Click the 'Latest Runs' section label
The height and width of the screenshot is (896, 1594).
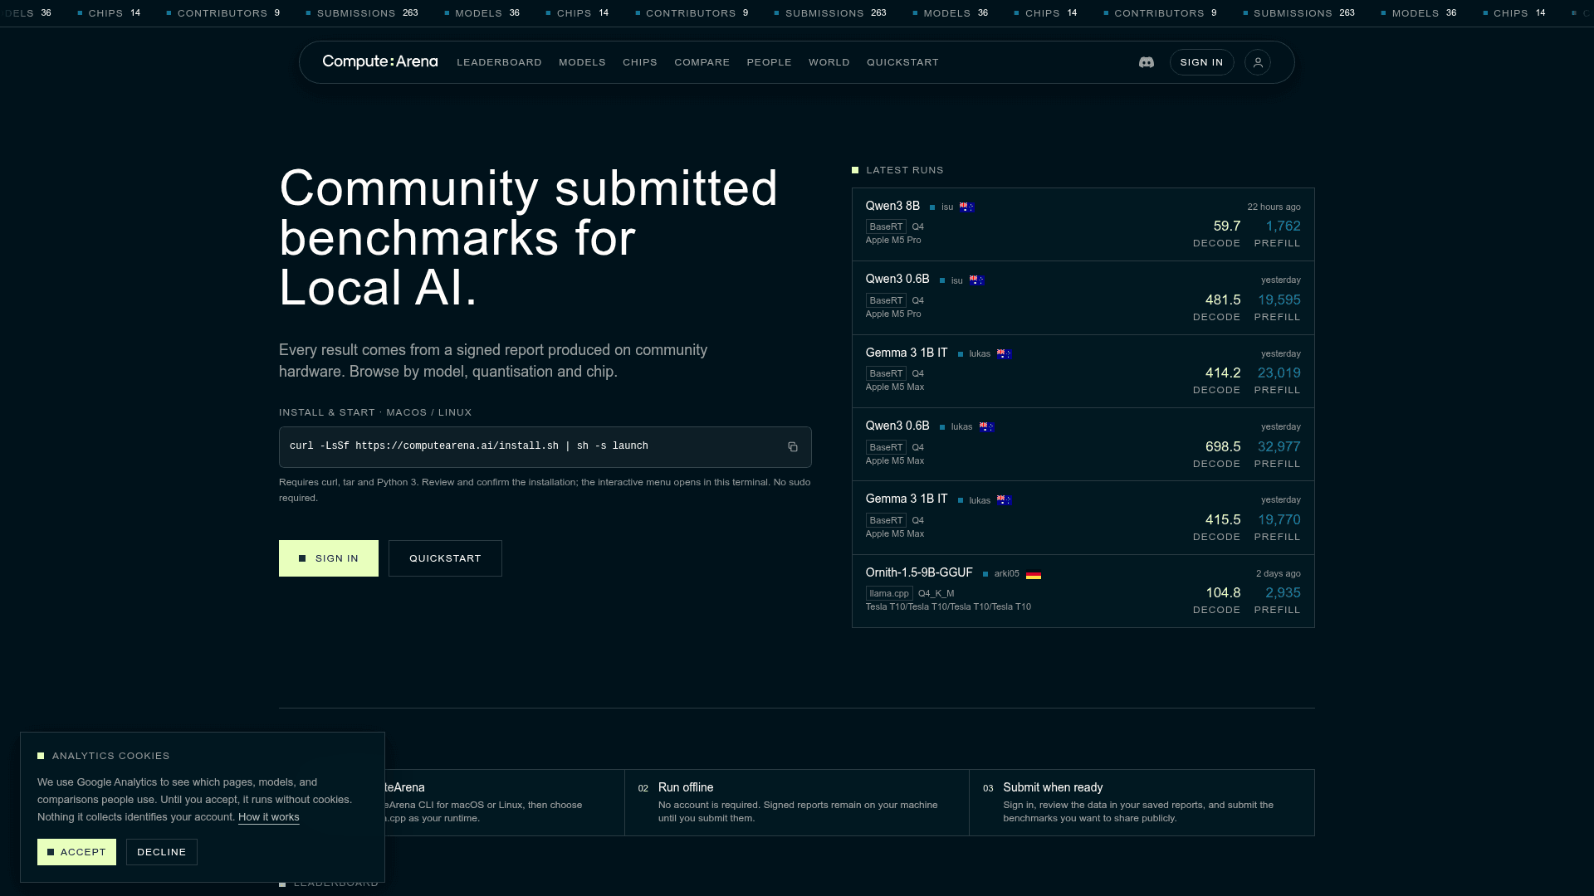click(905, 170)
